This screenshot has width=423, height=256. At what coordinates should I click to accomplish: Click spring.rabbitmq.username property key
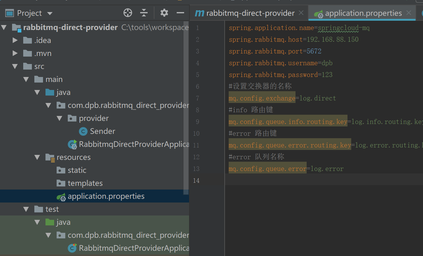273,63
